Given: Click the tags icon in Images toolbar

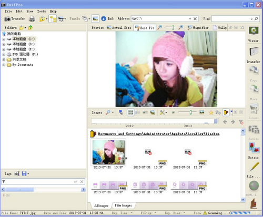Looking at the screenshot, I should pos(218,112).
